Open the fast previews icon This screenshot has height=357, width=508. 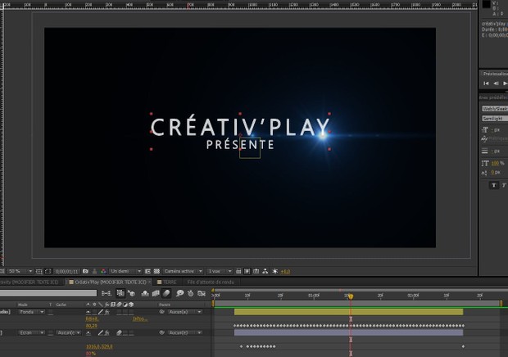click(x=247, y=271)
